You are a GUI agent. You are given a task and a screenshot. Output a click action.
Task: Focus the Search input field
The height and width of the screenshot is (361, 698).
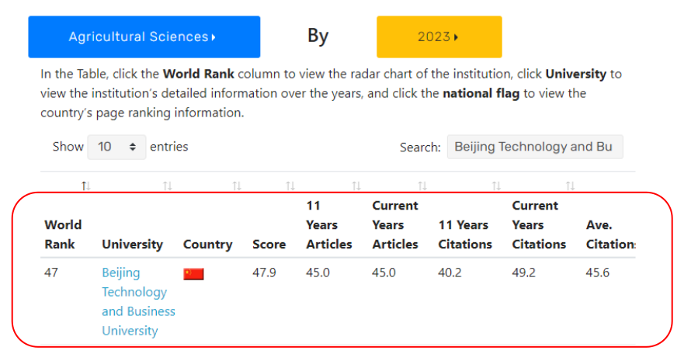[x=534, y=147]
